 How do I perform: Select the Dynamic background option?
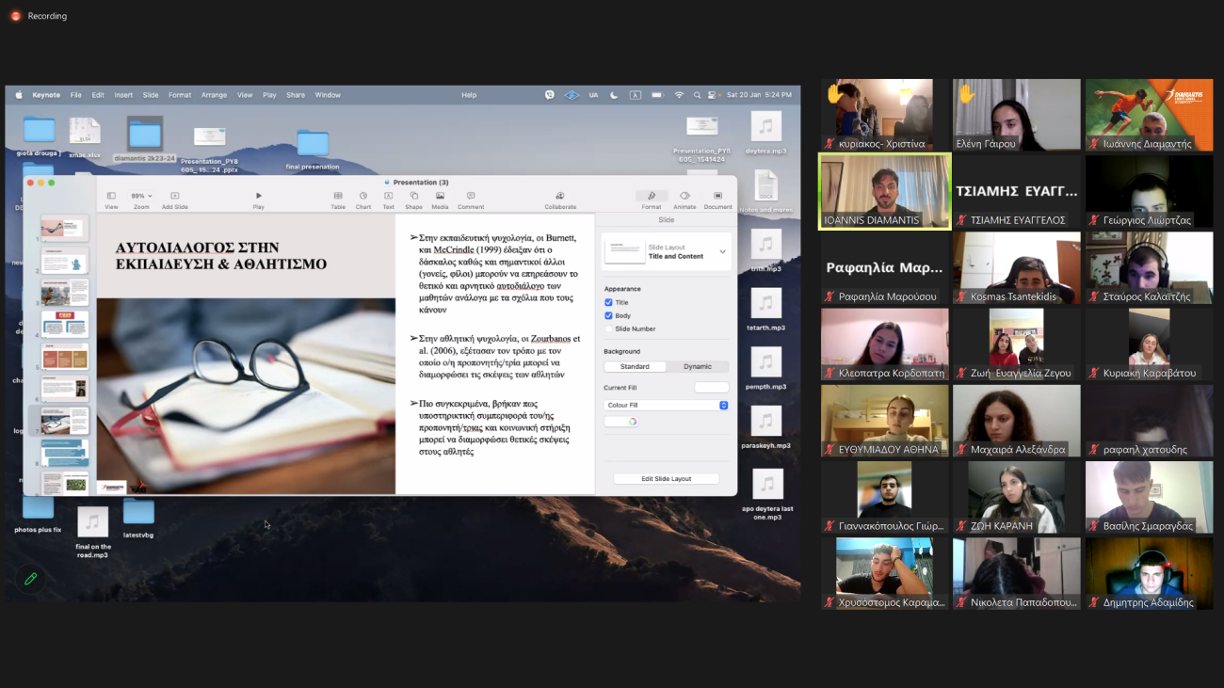pyautogui.click(x=698, y=367)
